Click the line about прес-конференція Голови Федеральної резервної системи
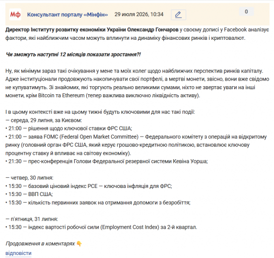Viewport: 274px width, 258px height. 107,161
